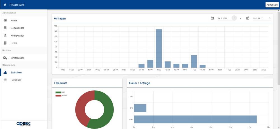This screenshot has width=280, height=129.
Task: Click the end date field 24.5.2017
Action: (x=258, y=18)
